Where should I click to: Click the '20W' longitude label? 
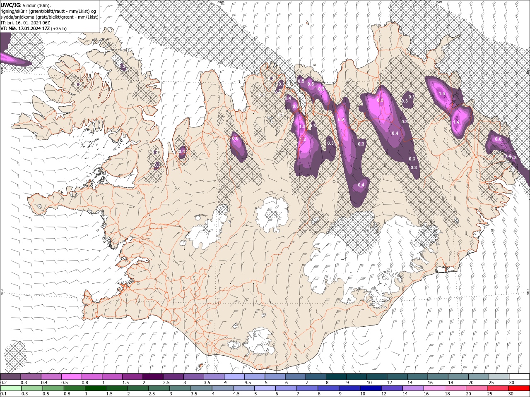coord(220,2)
